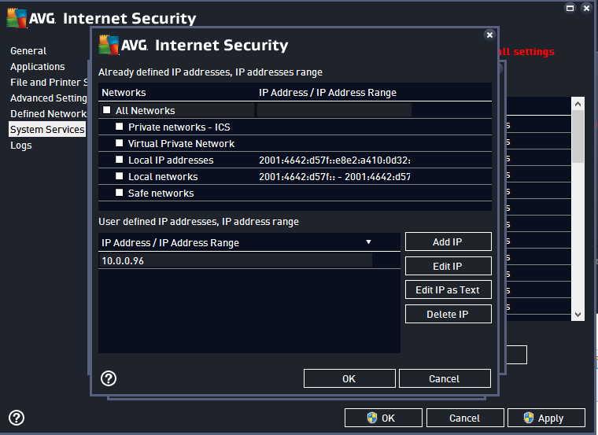This screenshot has height=435, width=598.
Task: Click the help question mark icon in the dialog
Action: [109, 378]
